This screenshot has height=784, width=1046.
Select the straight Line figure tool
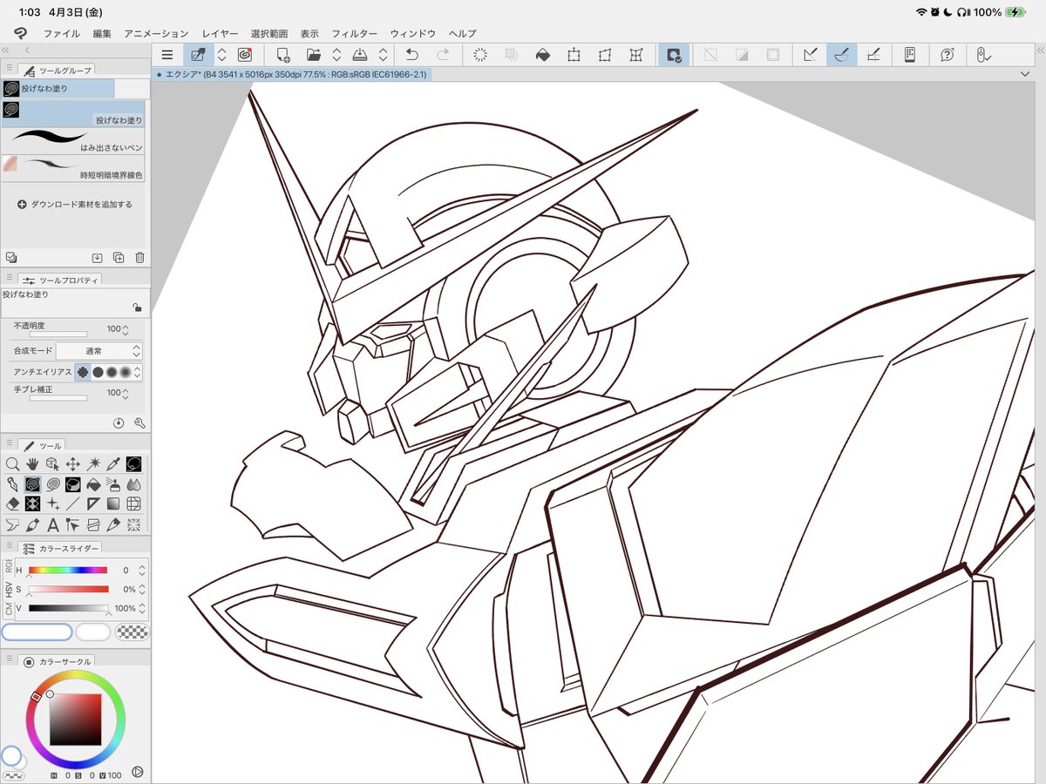(73, 504)
